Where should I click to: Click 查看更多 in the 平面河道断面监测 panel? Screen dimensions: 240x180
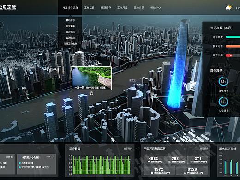coord(204,148)
